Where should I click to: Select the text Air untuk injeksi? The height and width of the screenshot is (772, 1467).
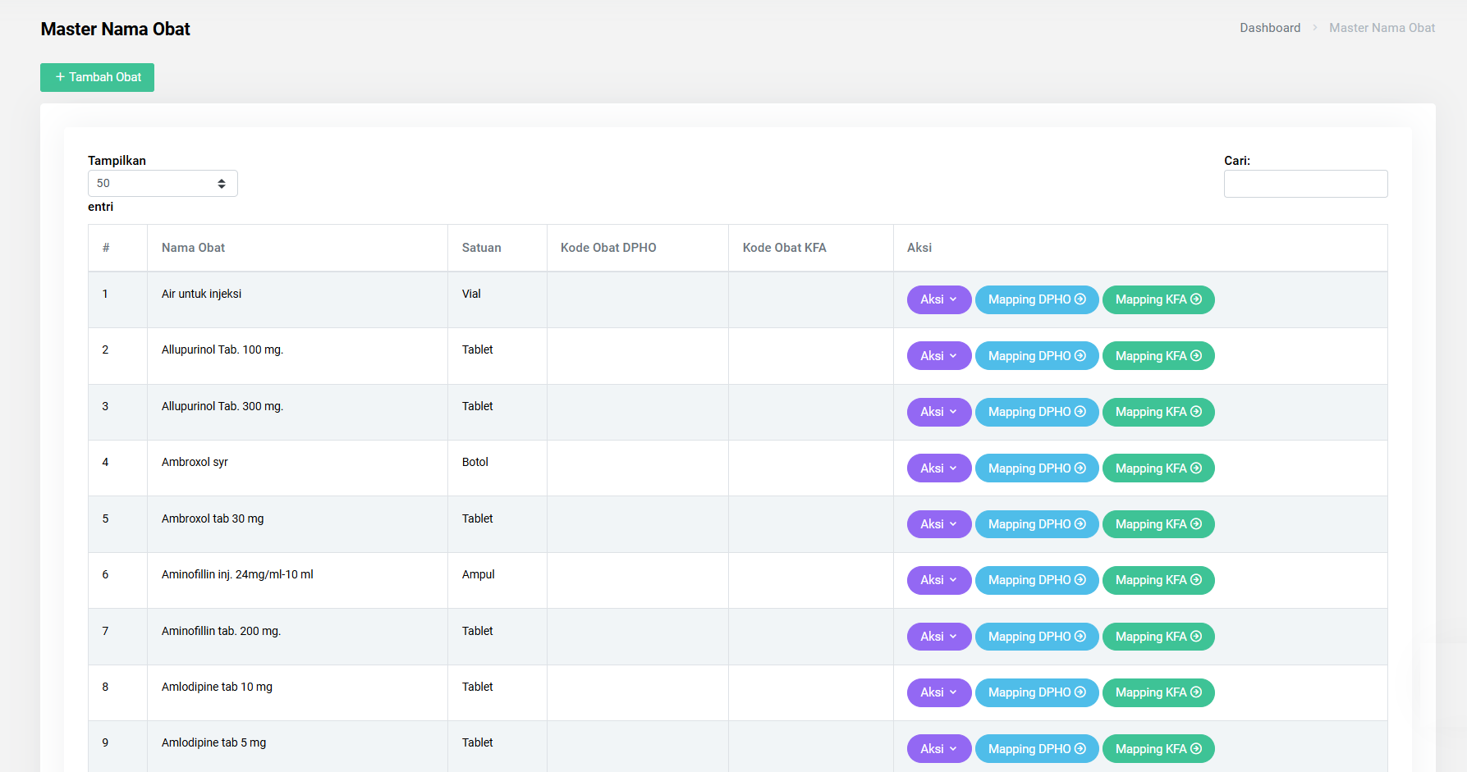click(201, 294)
